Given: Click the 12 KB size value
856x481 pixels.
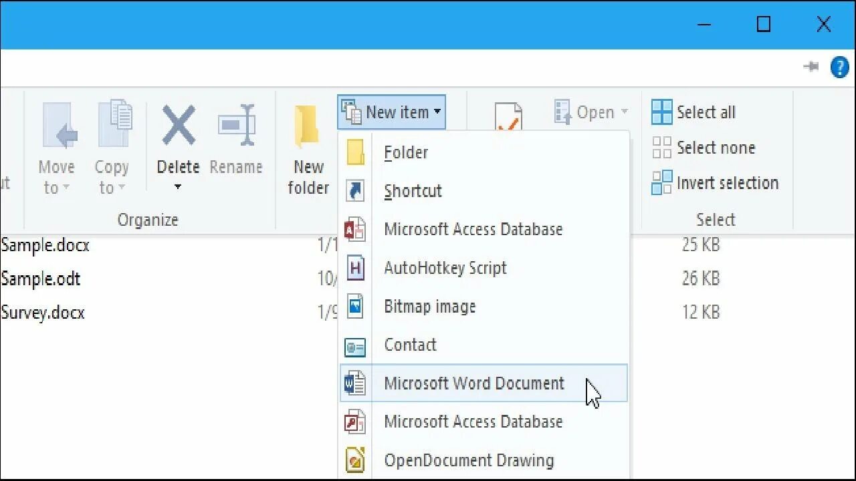Looking at the screenshot, I should pos(701,312).
